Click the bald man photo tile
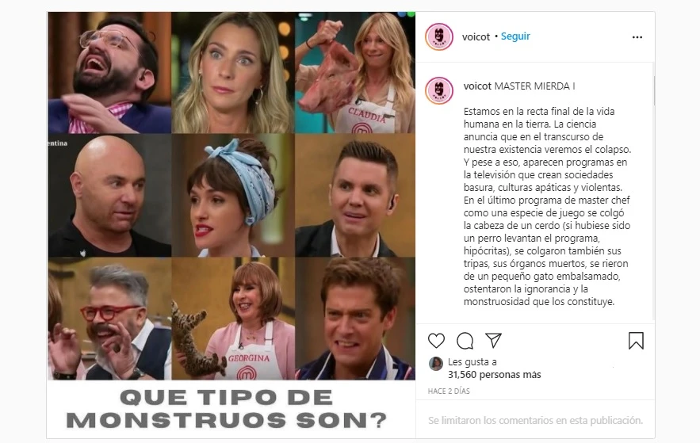Viewport: 700px width, 443px height. pos(109,196)
